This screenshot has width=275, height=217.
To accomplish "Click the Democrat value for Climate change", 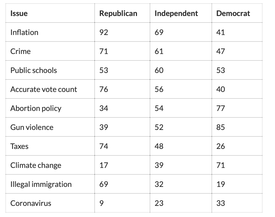I will click(221, 165).
